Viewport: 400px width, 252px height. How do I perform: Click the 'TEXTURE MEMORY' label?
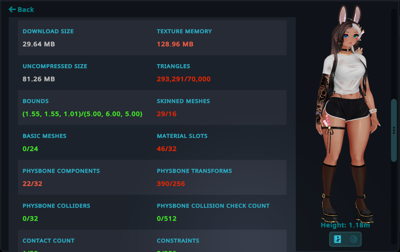(185, 32)
